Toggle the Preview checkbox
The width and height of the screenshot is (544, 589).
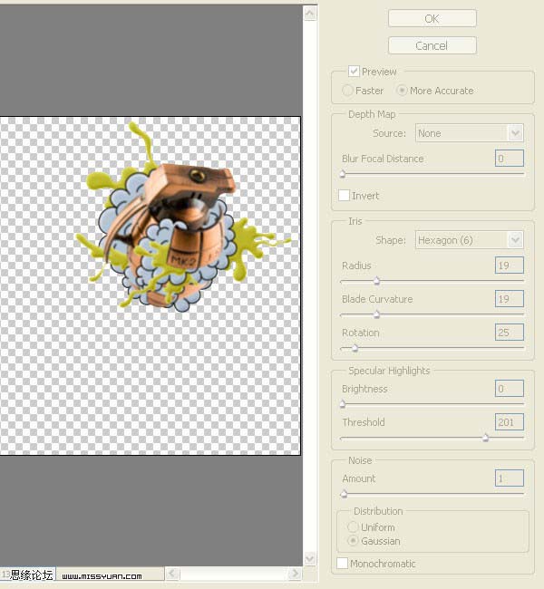[x=354, y=72]
